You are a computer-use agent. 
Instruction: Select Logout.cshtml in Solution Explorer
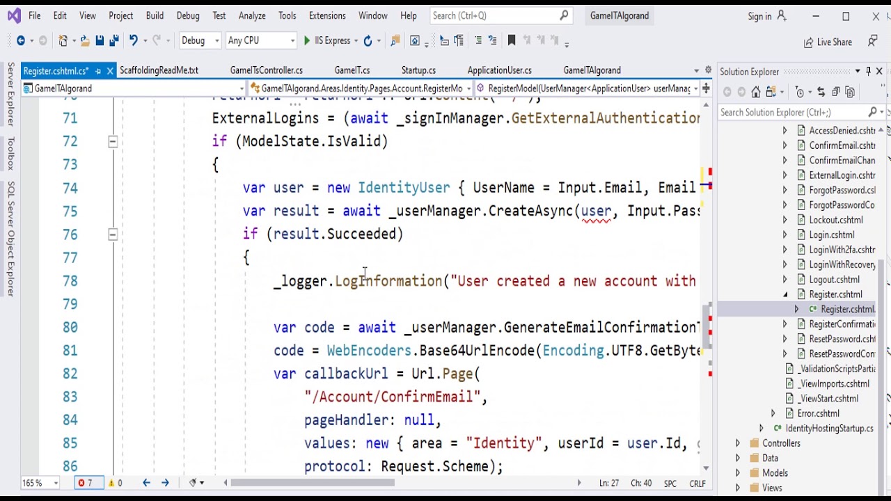click(x=834, y=280)
